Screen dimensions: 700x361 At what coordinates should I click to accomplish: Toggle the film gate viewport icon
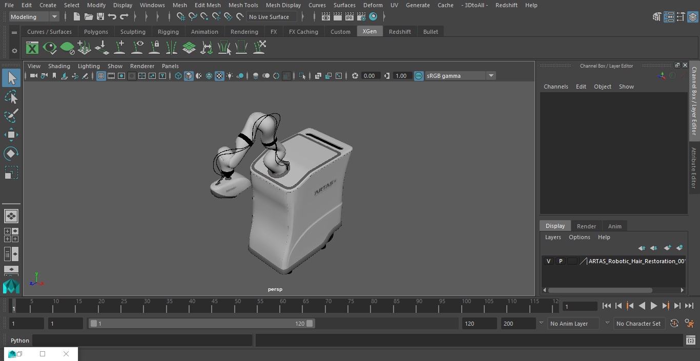tap(111, 76)
